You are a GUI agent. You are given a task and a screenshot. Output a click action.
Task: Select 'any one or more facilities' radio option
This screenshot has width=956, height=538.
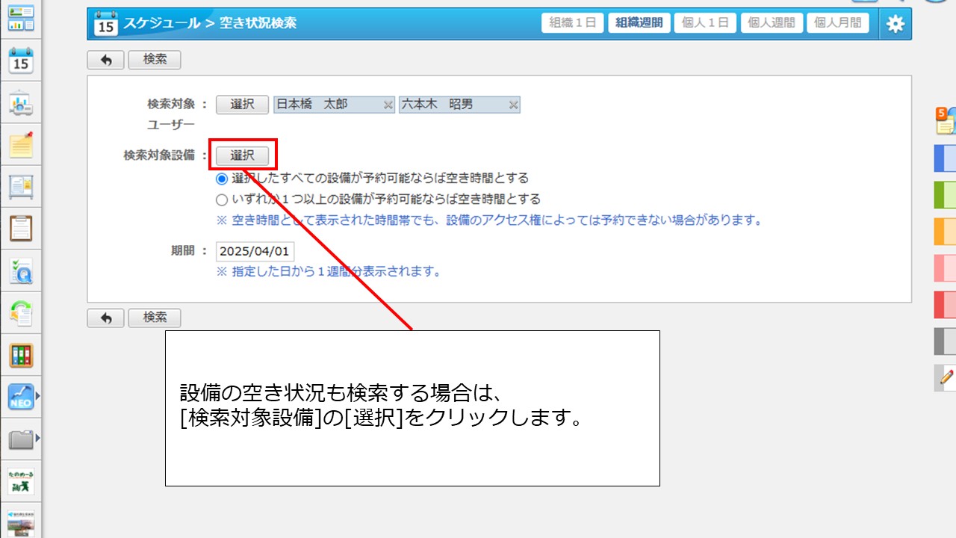(x=221, y=200)
